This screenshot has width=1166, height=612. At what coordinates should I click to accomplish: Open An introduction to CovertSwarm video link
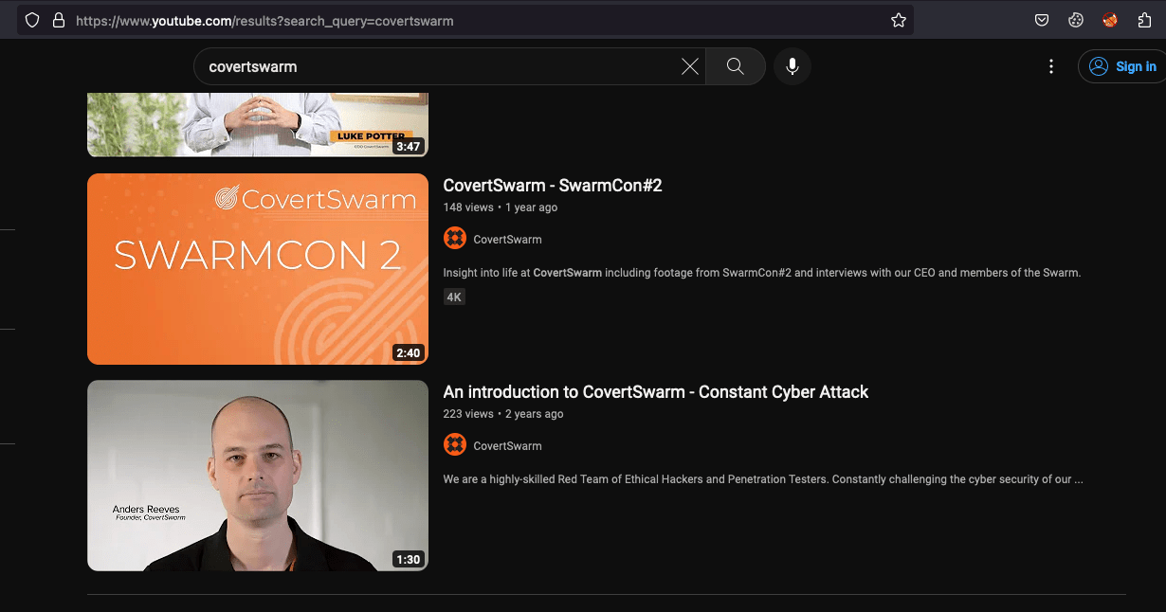[655, 391]
